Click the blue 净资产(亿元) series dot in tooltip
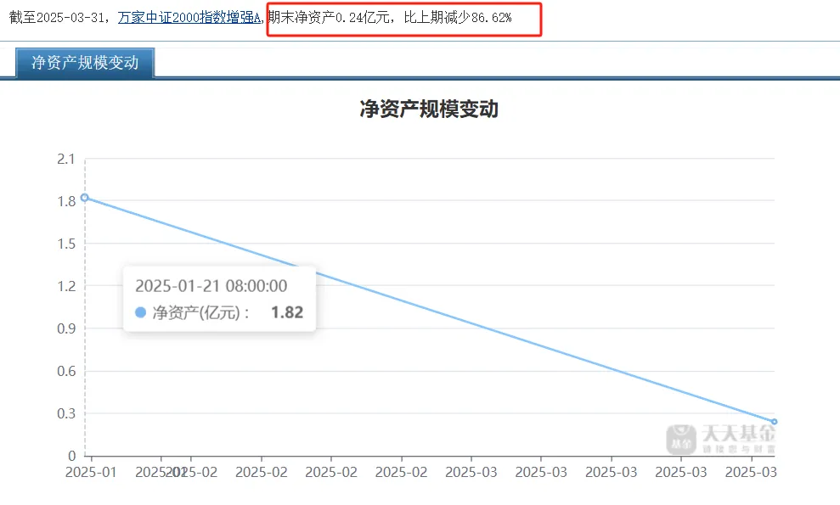This screenshot has height=505, width=840. [x=140, y=312]
